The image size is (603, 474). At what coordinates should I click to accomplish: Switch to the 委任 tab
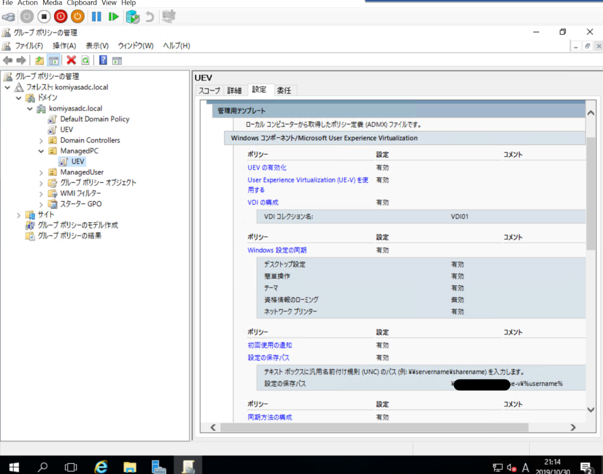(x=284, y=91)
